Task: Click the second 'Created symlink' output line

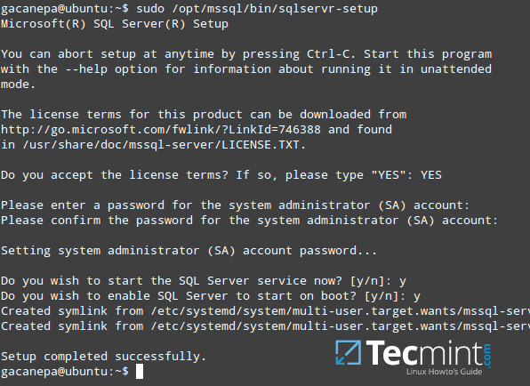Action: coord(265,326)
